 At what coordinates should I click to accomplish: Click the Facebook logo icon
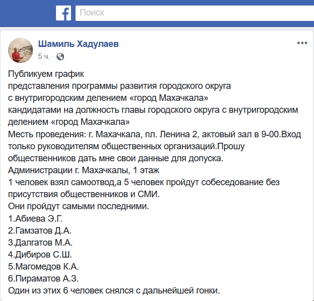click(x=63, y=13)
